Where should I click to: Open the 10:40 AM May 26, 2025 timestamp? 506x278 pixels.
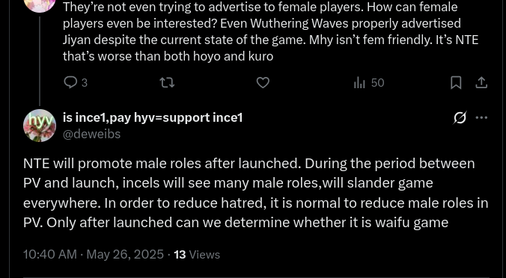click(x=94, y=255)
